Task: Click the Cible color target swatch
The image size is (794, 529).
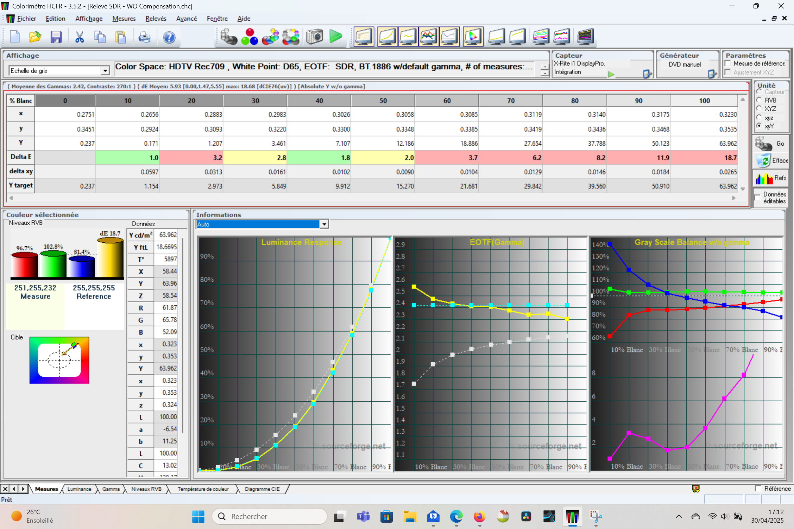Action: pyautogui.click(x=59, y=360)
